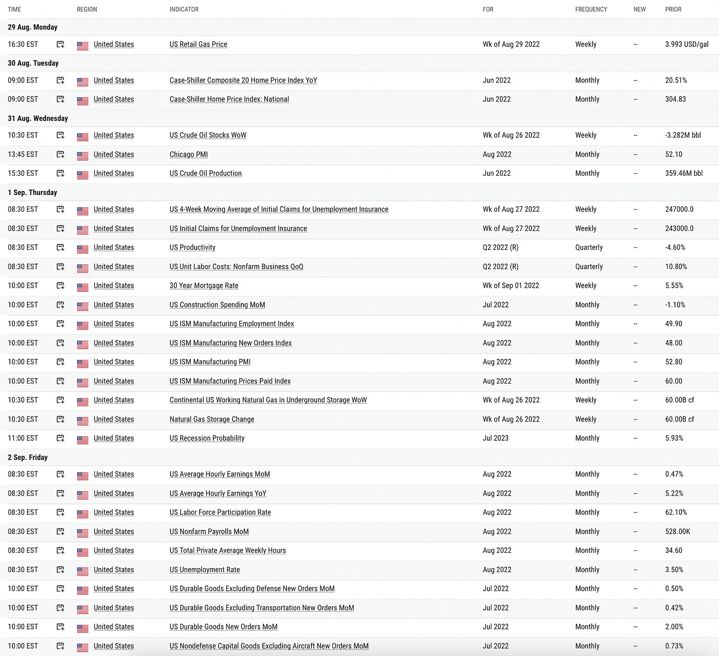Click calendar icon for US Initial Claims row
719x656 pixels.
[x=60, y=229]
